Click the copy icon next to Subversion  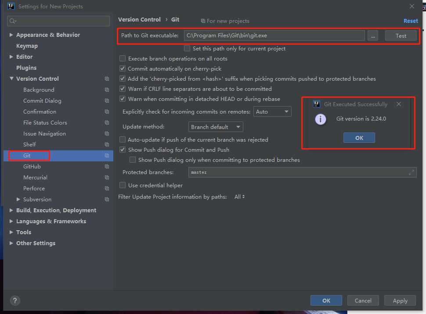point(107,199)
